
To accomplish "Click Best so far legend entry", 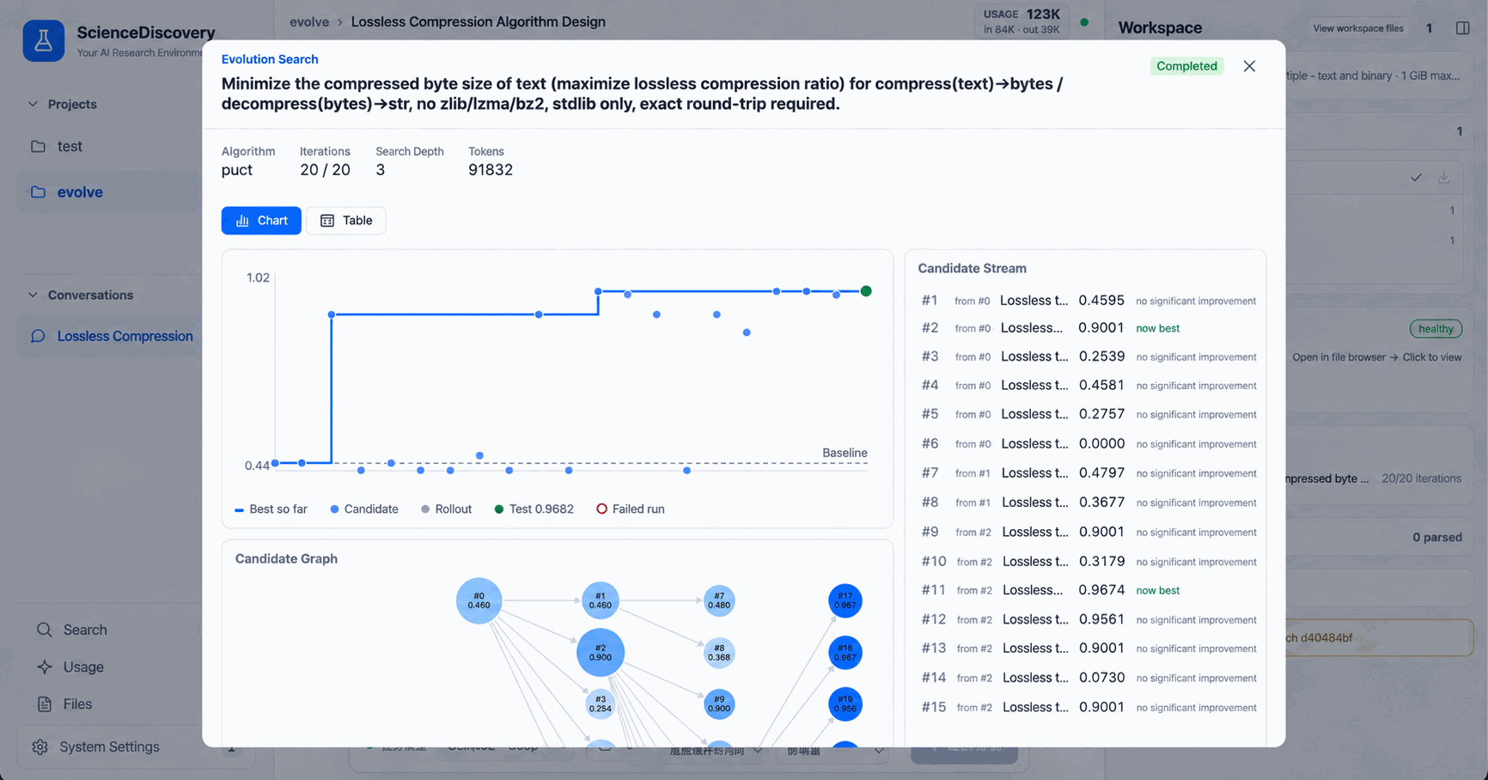I will coord(271,509).
